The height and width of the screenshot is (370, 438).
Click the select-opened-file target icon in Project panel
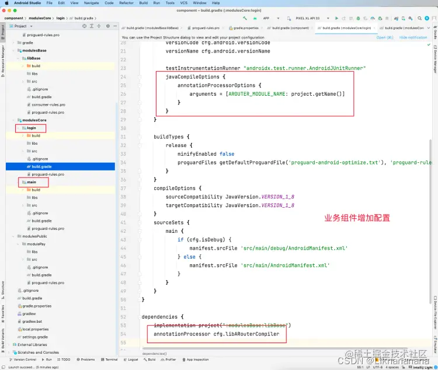click(x=84, y=26)
